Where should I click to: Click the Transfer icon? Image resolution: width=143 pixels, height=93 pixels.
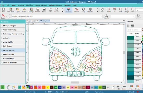pyautogui.click(x=106, y=17)
